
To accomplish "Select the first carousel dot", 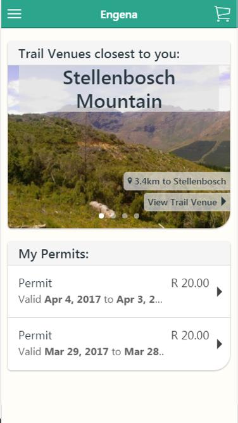I will click(x=101, y=216).
